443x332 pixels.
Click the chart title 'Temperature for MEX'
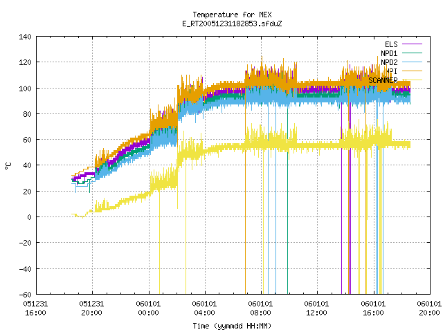(232, 15)
